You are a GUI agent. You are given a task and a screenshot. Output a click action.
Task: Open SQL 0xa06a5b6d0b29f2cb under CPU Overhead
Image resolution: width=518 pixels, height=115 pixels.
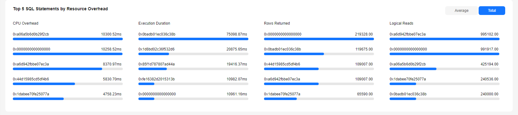(31, 34)
